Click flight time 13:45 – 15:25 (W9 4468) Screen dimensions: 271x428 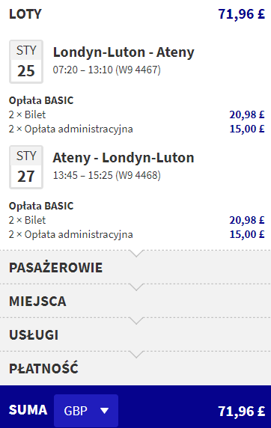click(107, 175)
